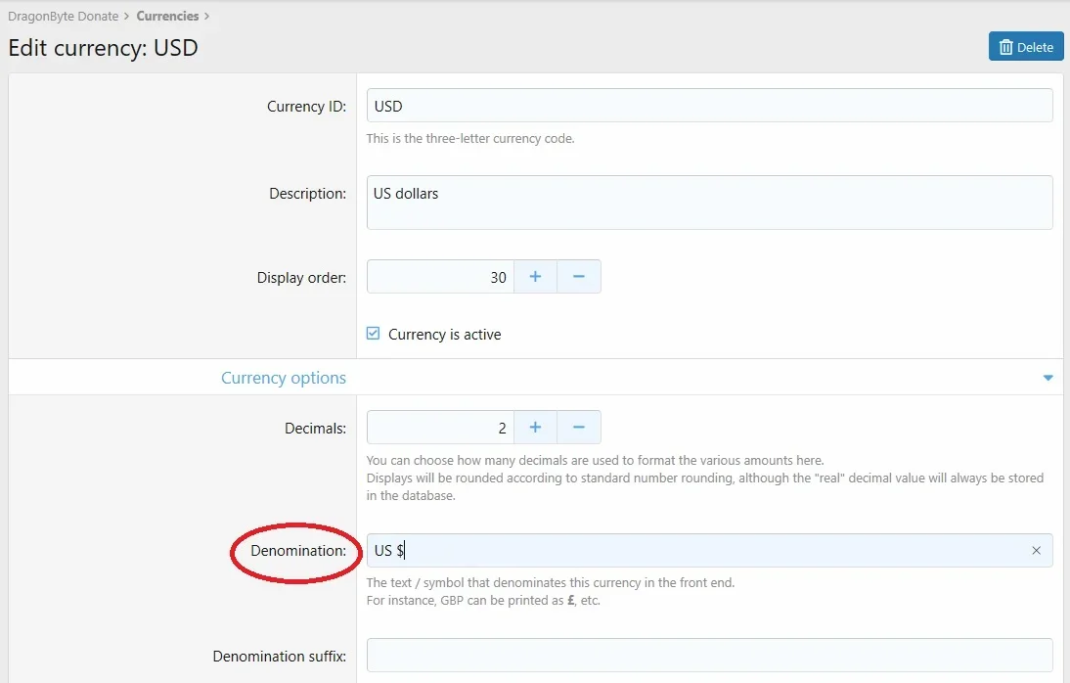The width and height of the screenshot is (1070, 683).
Task: Open the DragonByte Donate breadcrumb link
Action: [x=63, y=16]
